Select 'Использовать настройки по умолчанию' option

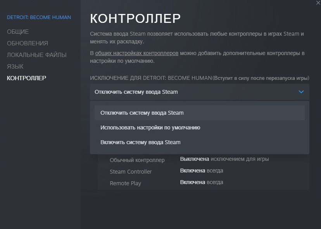pyautogui.click(x=150, y=127)
